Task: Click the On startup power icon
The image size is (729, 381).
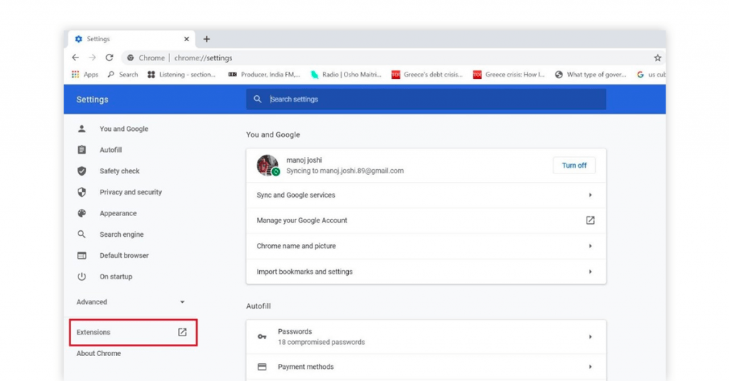Action: [x=82, y=277]
